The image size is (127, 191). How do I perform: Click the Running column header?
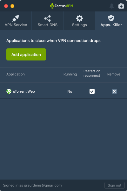(x=70, y=74)
